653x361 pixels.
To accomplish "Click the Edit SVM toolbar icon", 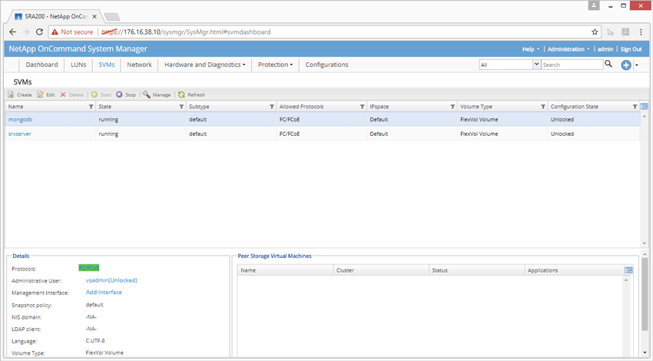I will (40, 94).
